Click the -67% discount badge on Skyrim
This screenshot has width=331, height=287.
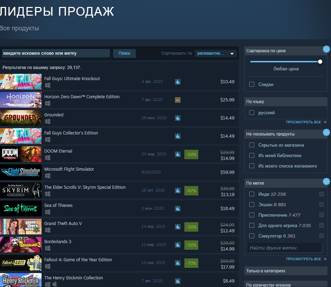191,191
